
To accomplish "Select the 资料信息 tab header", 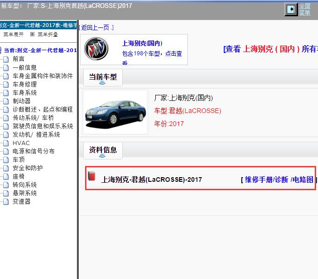I will click(103, 150).
